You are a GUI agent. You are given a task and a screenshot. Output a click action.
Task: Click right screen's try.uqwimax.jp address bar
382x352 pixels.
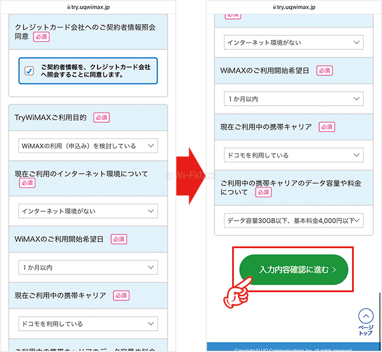294,7
